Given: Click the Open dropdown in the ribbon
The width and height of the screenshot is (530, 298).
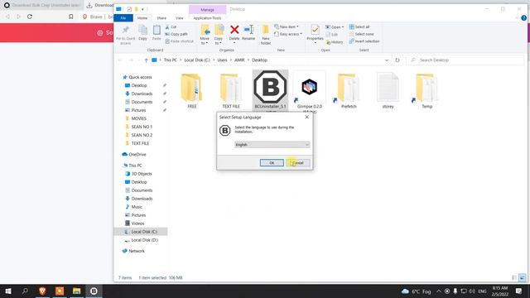Looking at the screenshot, I should pos(335,27).
